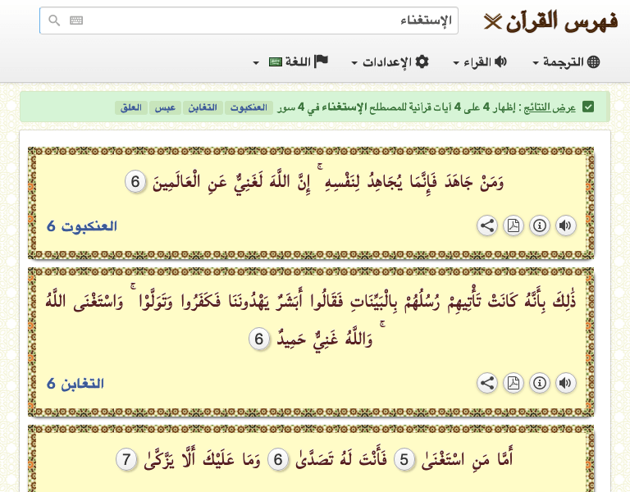Viewport: 630px width, 492px height.
Task: Share At-Taghabun verse 6
Action: pos(487,383)
